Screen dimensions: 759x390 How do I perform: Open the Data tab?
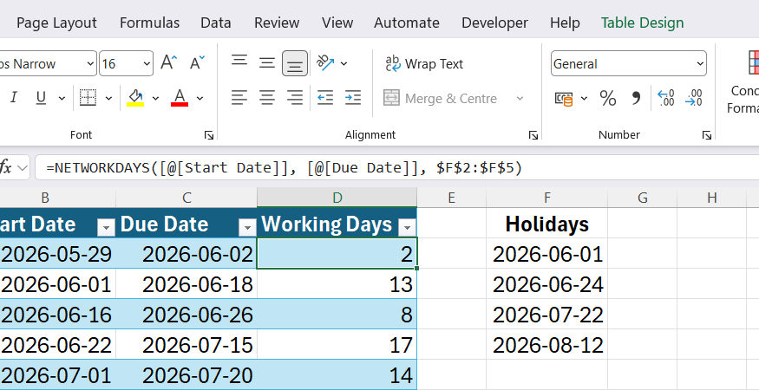(215, 23)
